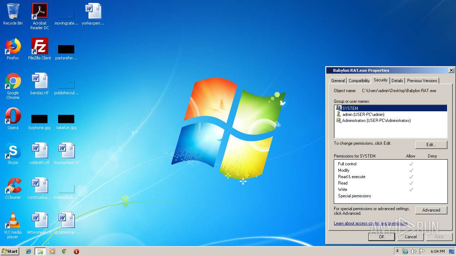Open Opera from the taskbar
The width and height of the screenshot is (456, 256).
76,251
